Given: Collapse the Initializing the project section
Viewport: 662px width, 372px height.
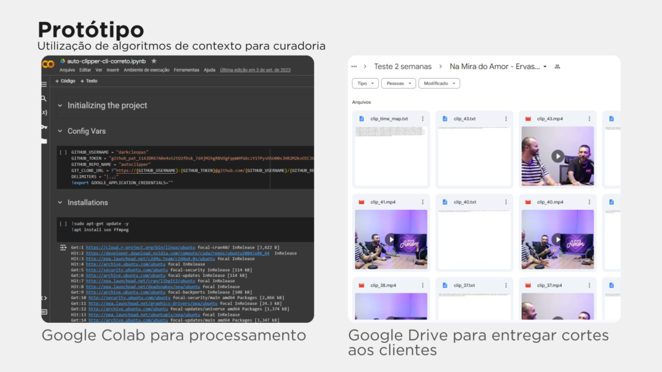Looking at the screenshot, I should click(60, 105).
